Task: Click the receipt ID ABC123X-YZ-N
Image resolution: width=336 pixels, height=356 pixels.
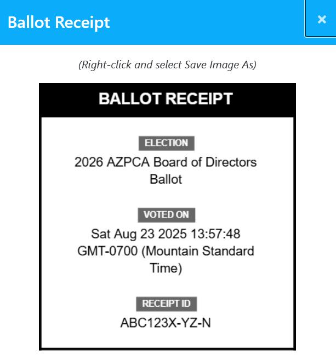Action: [x=166, y=323]
